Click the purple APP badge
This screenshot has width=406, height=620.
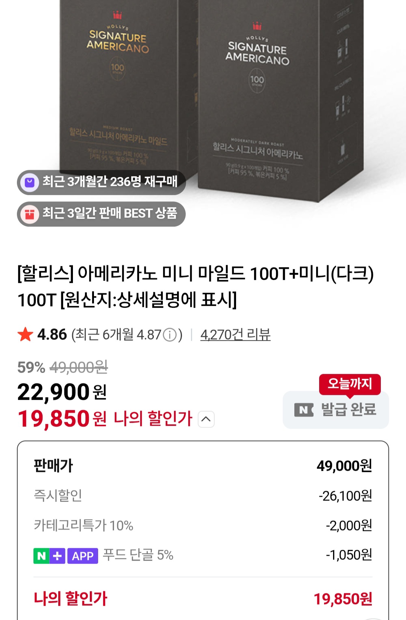pyautogui.click(x=83, y=556)
